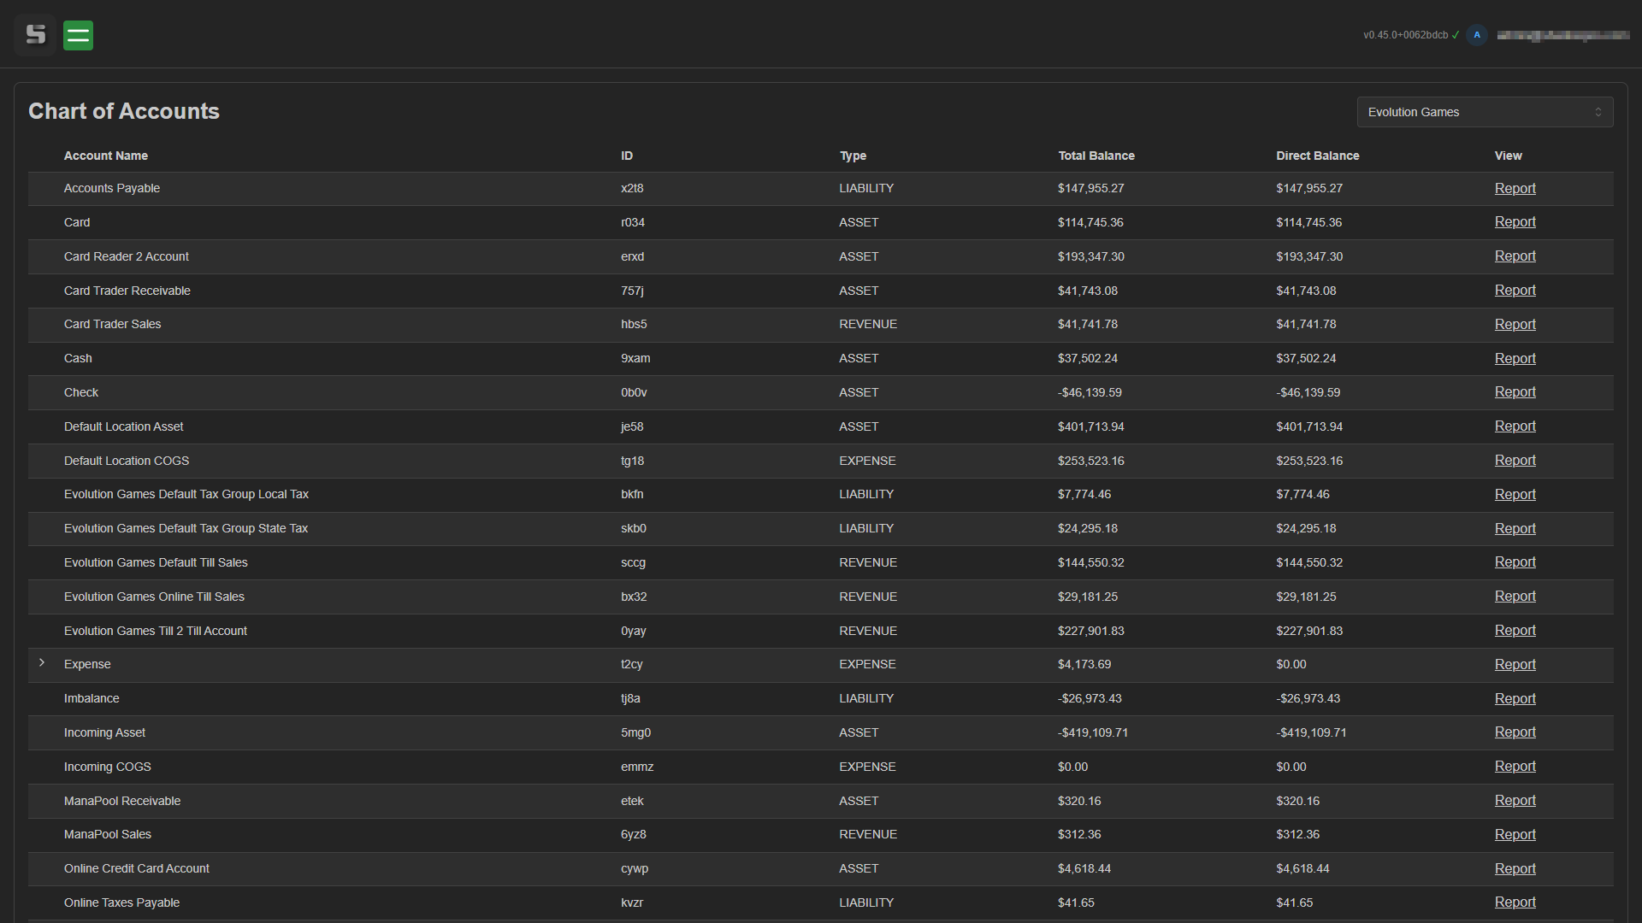Click the dropdown arrows on company selector
The width and height of the screenshot is (1642, 923).
pos(1598,112)
